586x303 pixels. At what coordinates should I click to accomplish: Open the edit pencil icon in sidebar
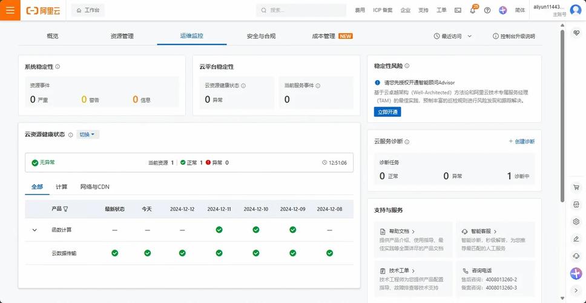tap(576, 239)
